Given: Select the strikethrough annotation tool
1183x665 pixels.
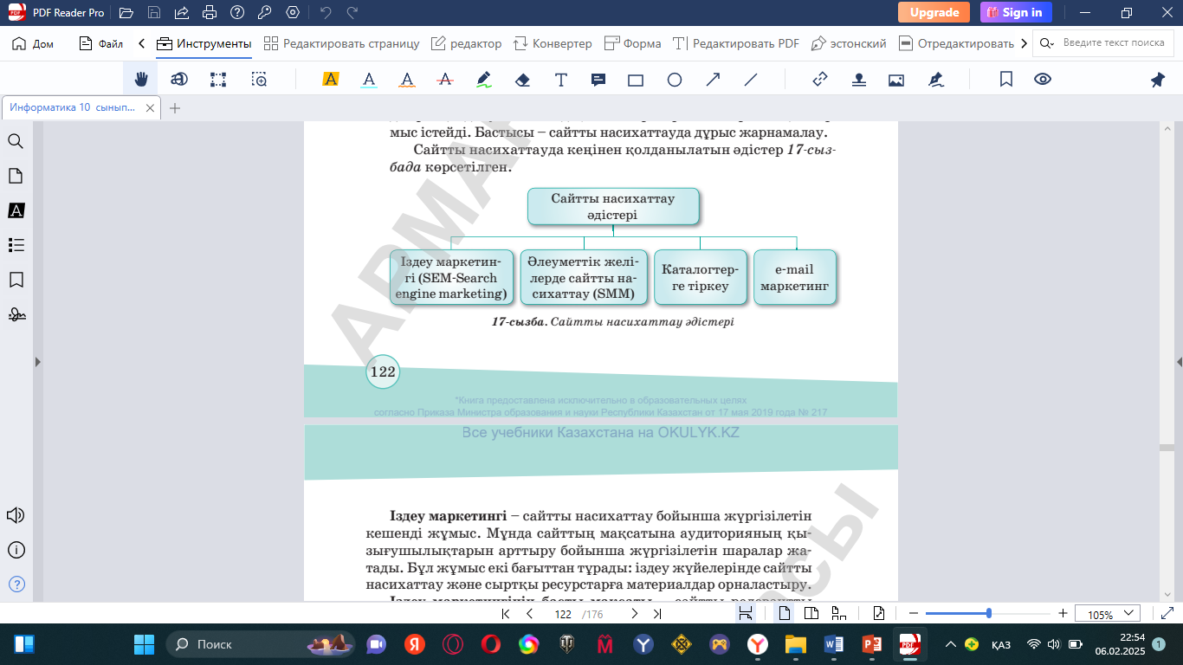Looking at the screenshot, I should (446, 80).
